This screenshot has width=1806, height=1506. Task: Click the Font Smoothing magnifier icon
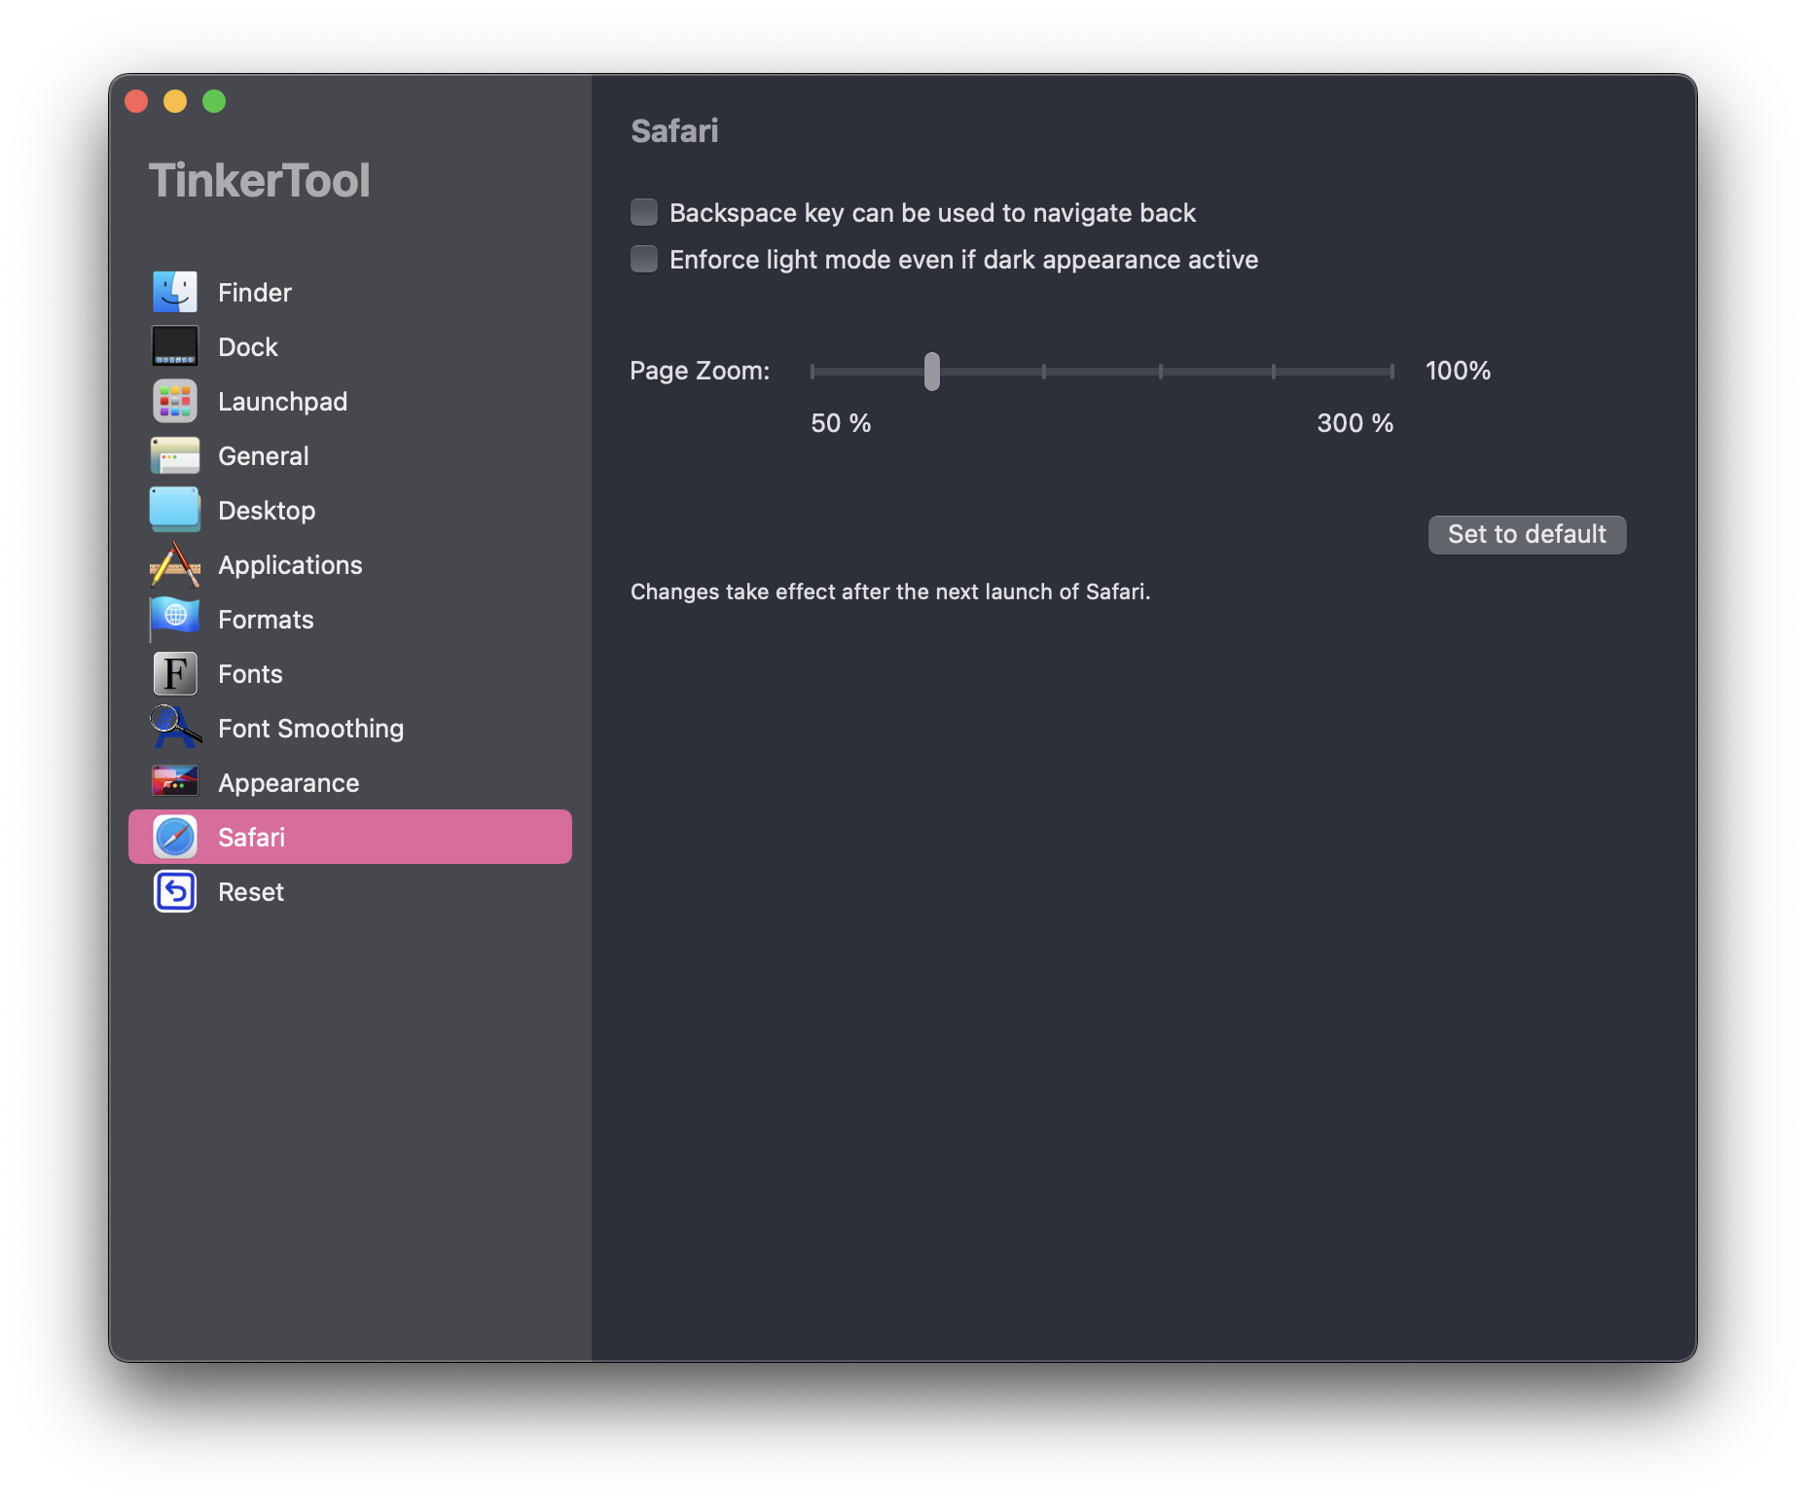175,728
